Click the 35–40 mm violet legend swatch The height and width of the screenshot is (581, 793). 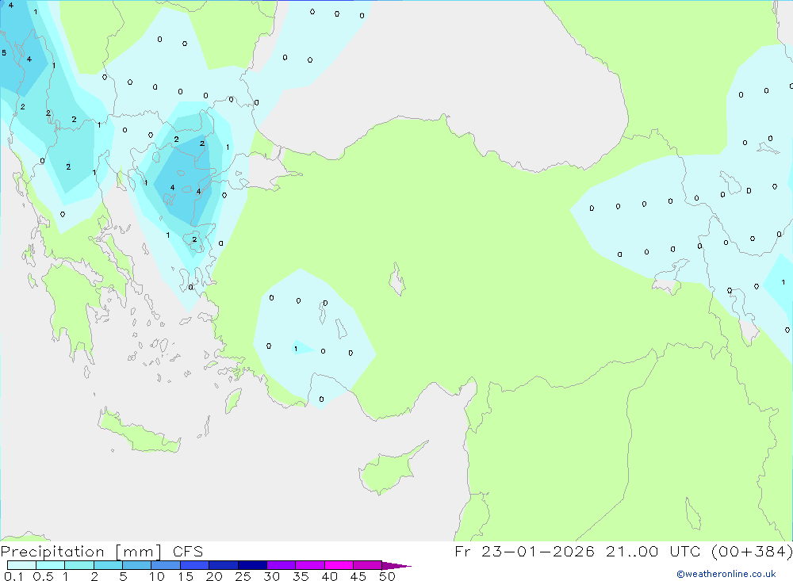[x=310, y=565]
